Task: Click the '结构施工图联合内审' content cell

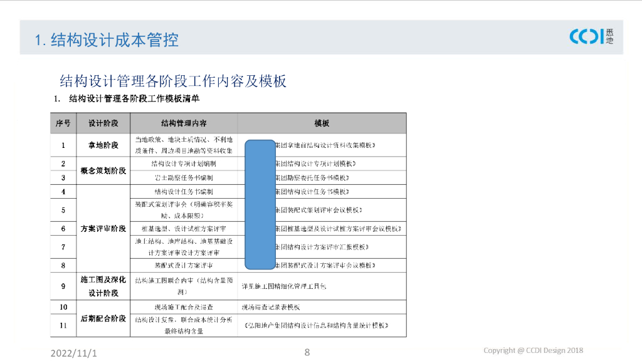Action: click(x=184, y=286)
